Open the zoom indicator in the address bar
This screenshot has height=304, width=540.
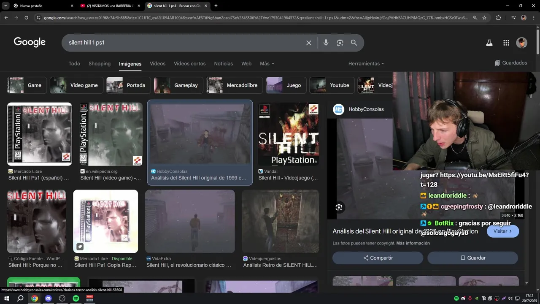click(475, 18)
